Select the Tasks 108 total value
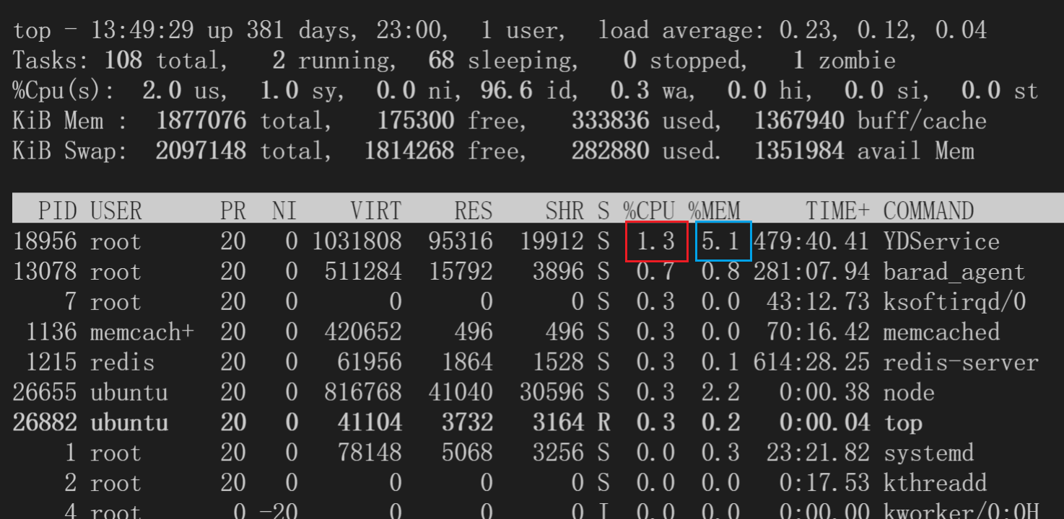This screenshot has width=1064, height=519. 123,61
